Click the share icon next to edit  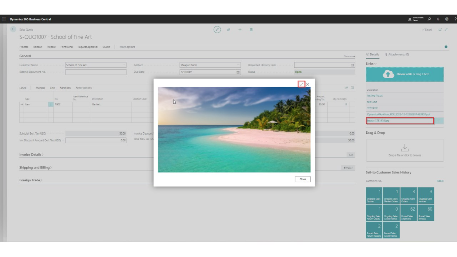point(228,30)
